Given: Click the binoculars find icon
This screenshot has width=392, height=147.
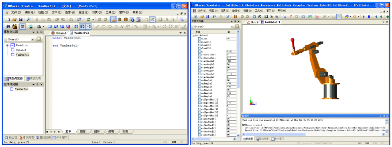Looking at the screenshot, I should [8, 26].
